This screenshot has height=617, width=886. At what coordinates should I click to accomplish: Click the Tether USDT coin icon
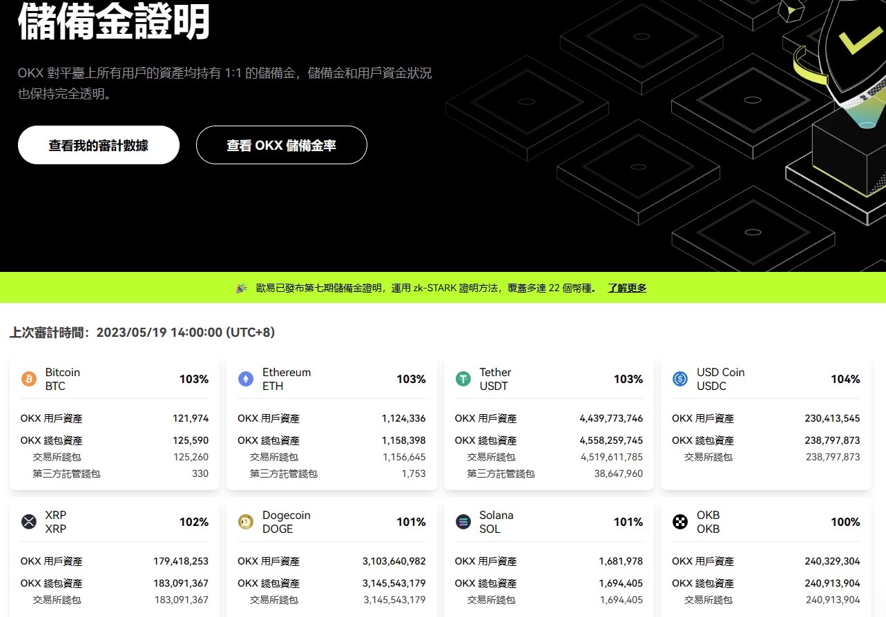pos(462,379)
